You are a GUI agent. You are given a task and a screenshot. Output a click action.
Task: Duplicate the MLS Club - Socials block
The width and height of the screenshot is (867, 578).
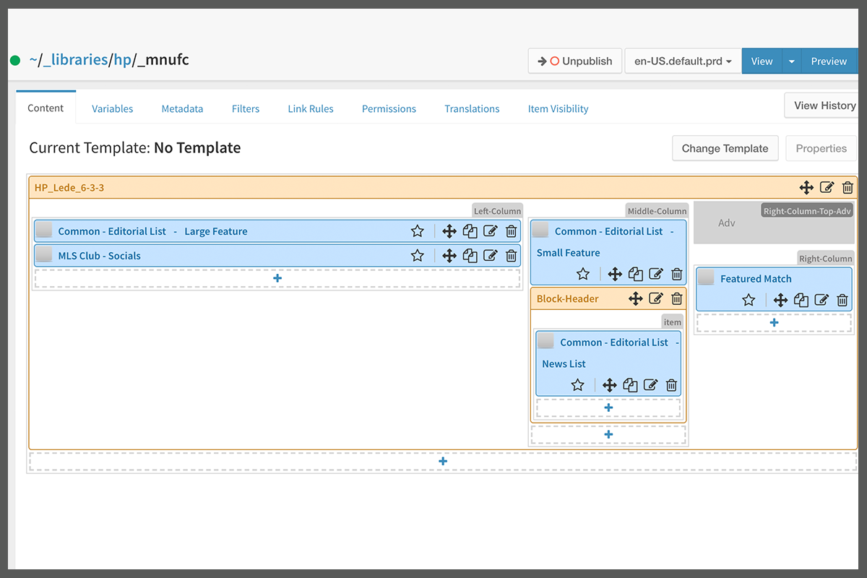[470, 256]
